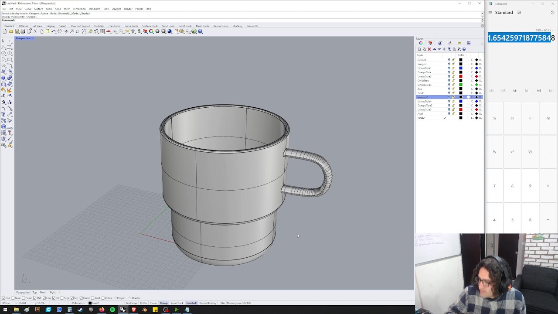Toggle the End osnap checkbox
Screen dimensions: 558x314
tap(3, 298)
